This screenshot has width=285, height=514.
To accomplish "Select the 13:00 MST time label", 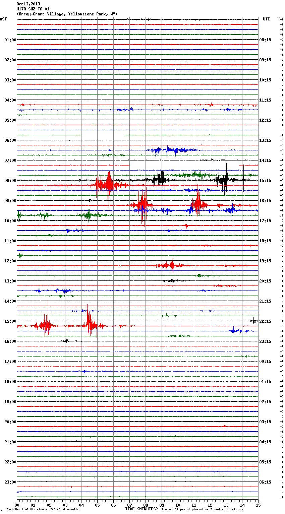I will tap(10, 281).
